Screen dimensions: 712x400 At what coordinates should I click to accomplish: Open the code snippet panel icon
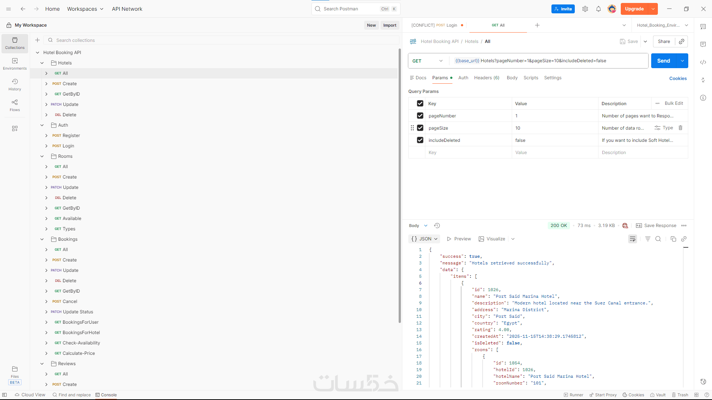pyautogui.click(x=703, y=62)
